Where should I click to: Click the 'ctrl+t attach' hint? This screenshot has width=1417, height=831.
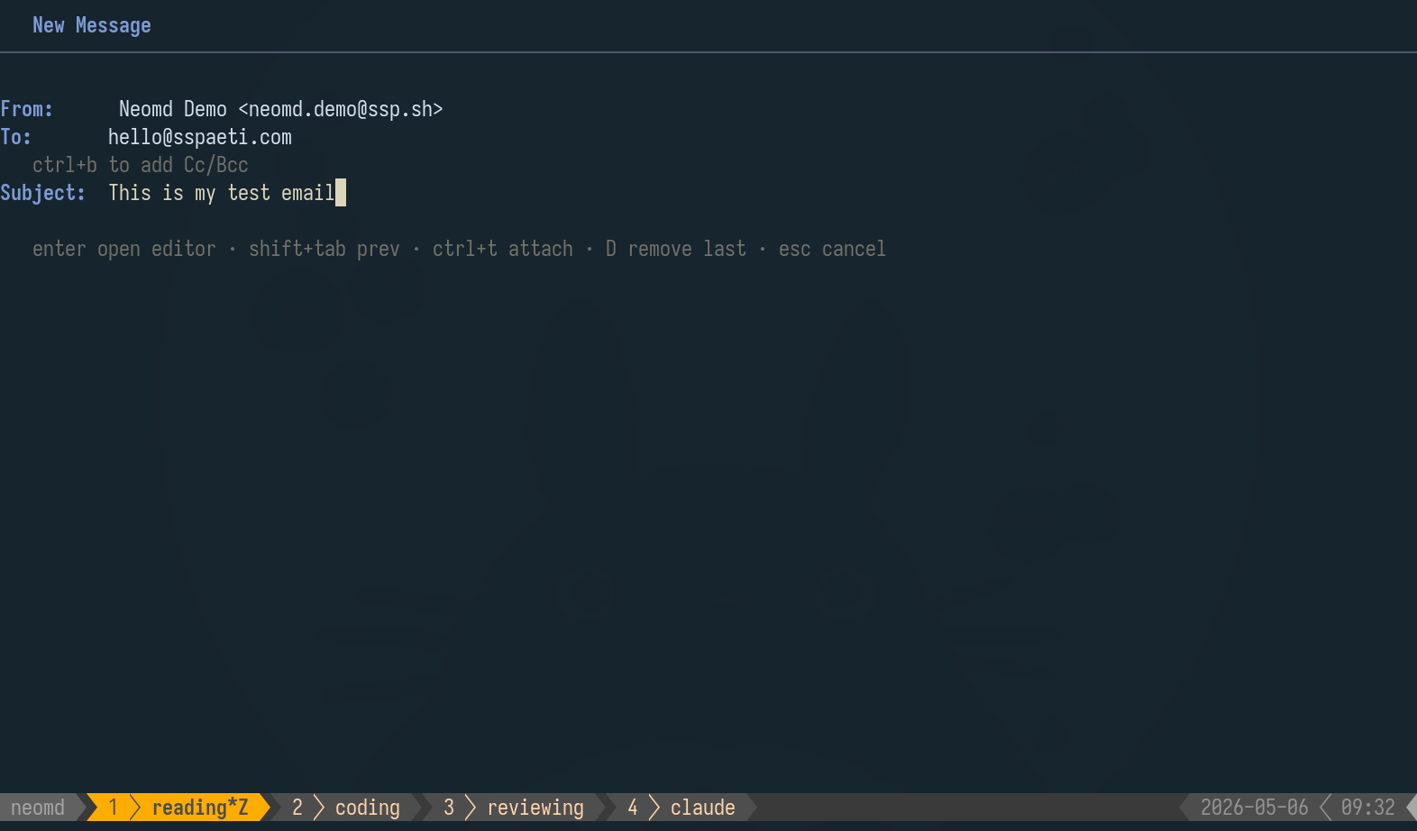click(503, 249)
